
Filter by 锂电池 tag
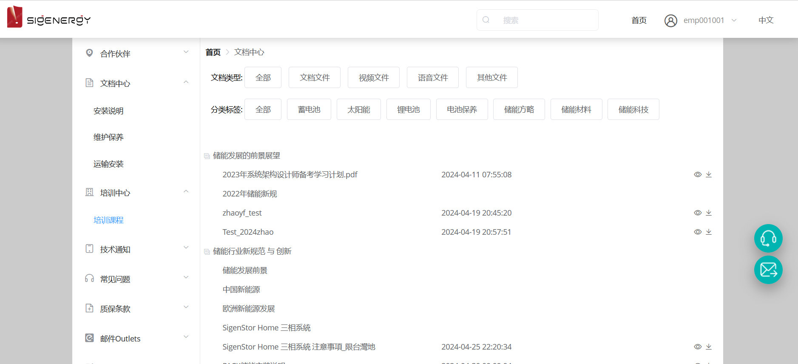pyautogui.click(x=409, y=109)
